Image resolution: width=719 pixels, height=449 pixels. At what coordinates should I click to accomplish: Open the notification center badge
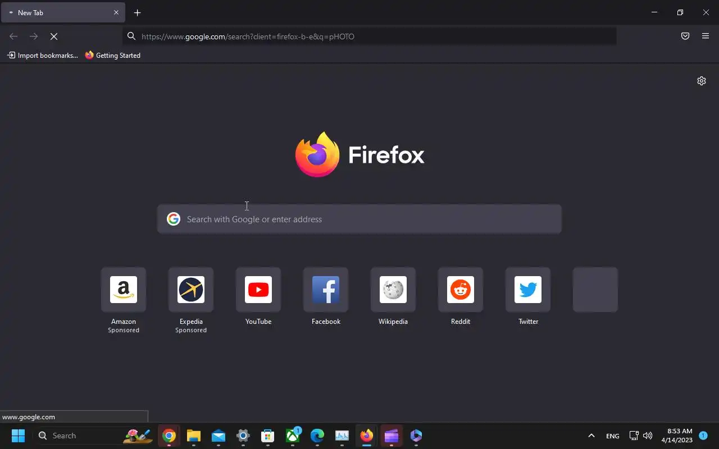[703, 436]
